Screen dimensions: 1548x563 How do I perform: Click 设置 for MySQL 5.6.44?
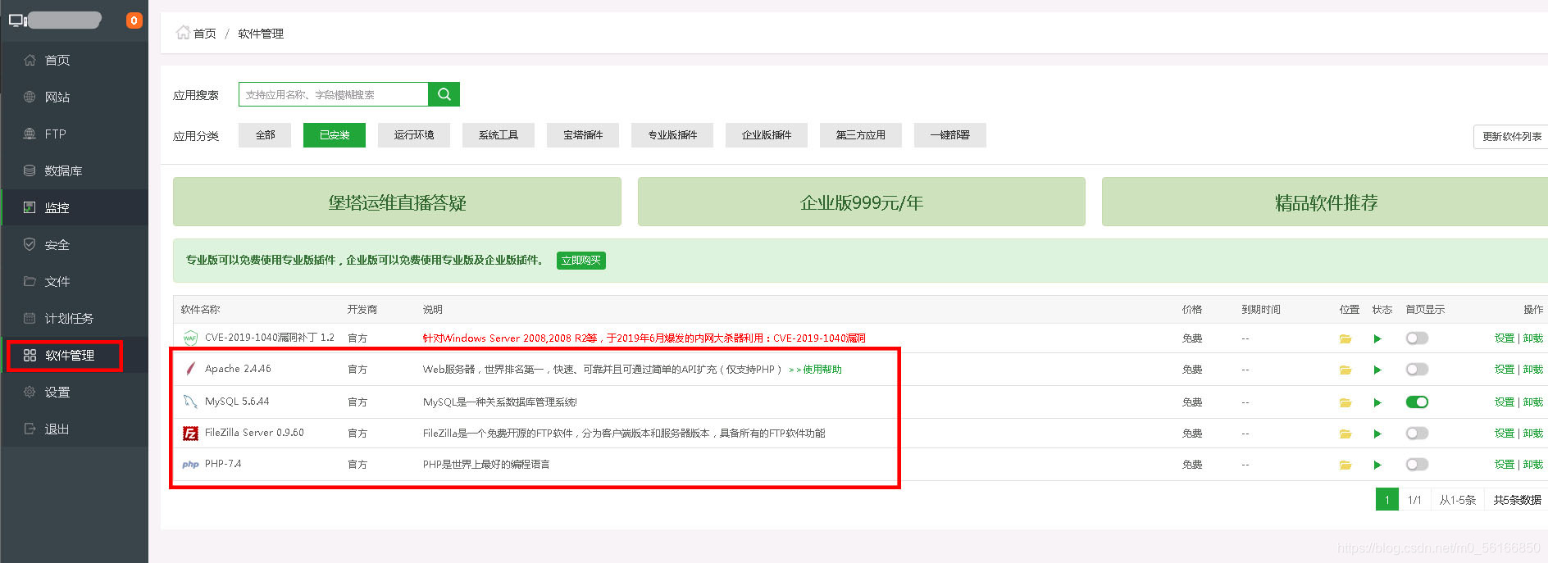click(x=1505, y=402)
